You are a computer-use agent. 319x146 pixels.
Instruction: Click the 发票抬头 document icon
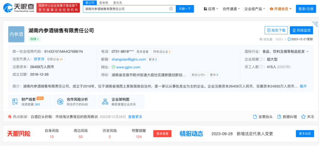pyautogui.click(x=255, y=117)
